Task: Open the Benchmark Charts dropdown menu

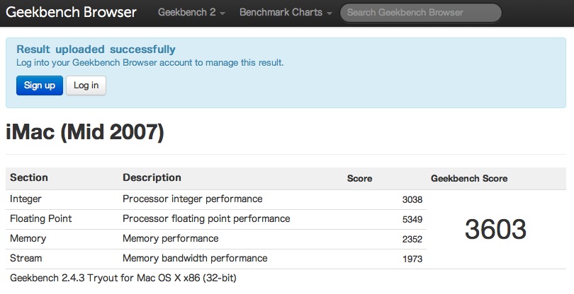Action: pyautogui.click(x=286, y=12)
